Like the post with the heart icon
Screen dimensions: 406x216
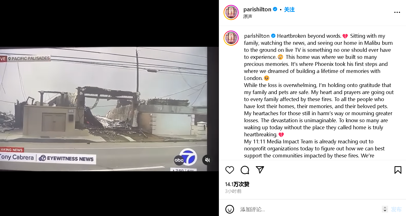click(x=229, y=170)
